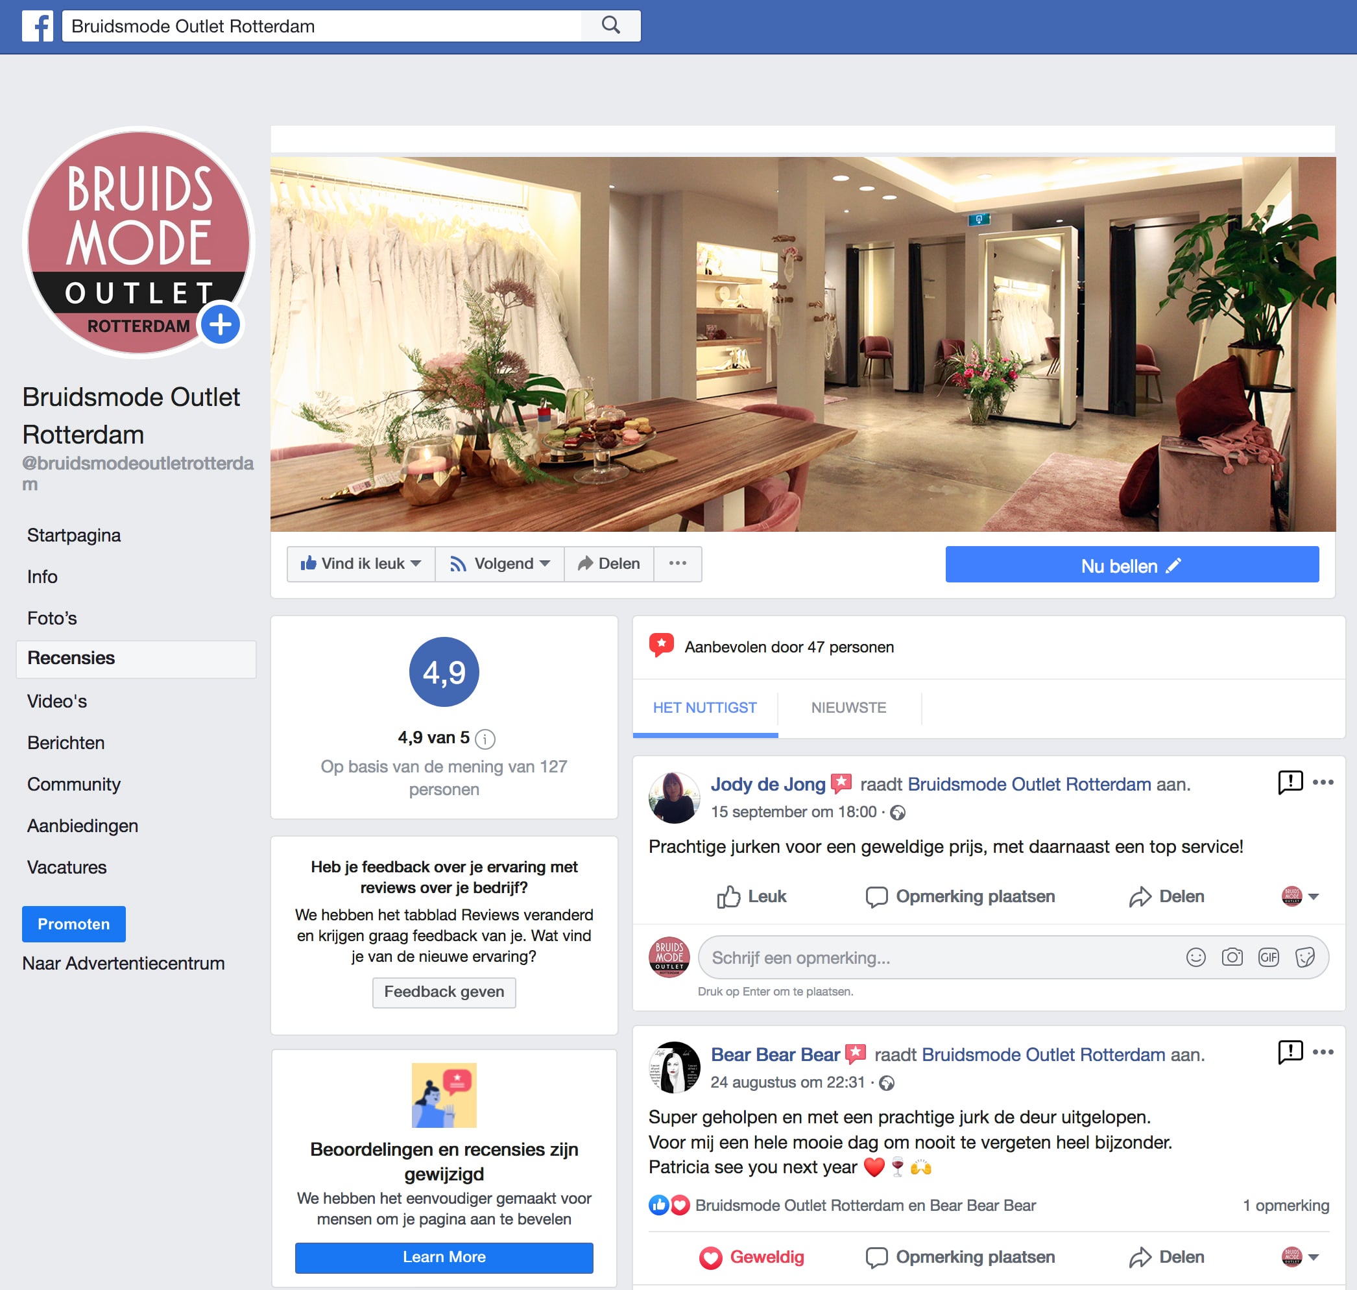Viewport: 1357px width, 1290px height.
Task: Click Jody de Jong's profile picture
Action: tap(674, 797)
